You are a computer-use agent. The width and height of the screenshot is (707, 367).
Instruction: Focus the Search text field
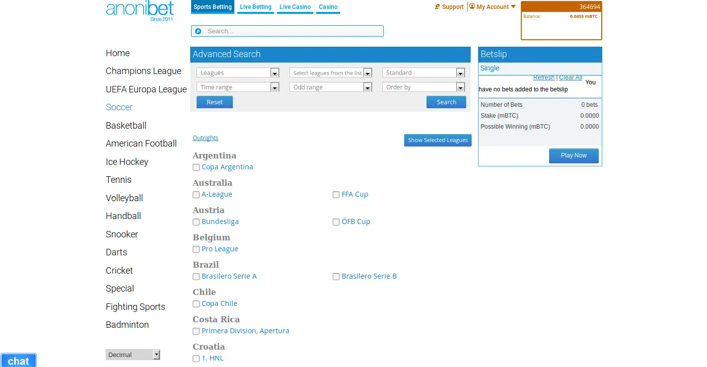[x=287, y=31]
